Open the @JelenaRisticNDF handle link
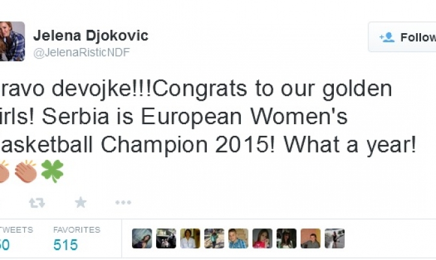Screen dimensions: 436x260 click(x=82, y=53)
